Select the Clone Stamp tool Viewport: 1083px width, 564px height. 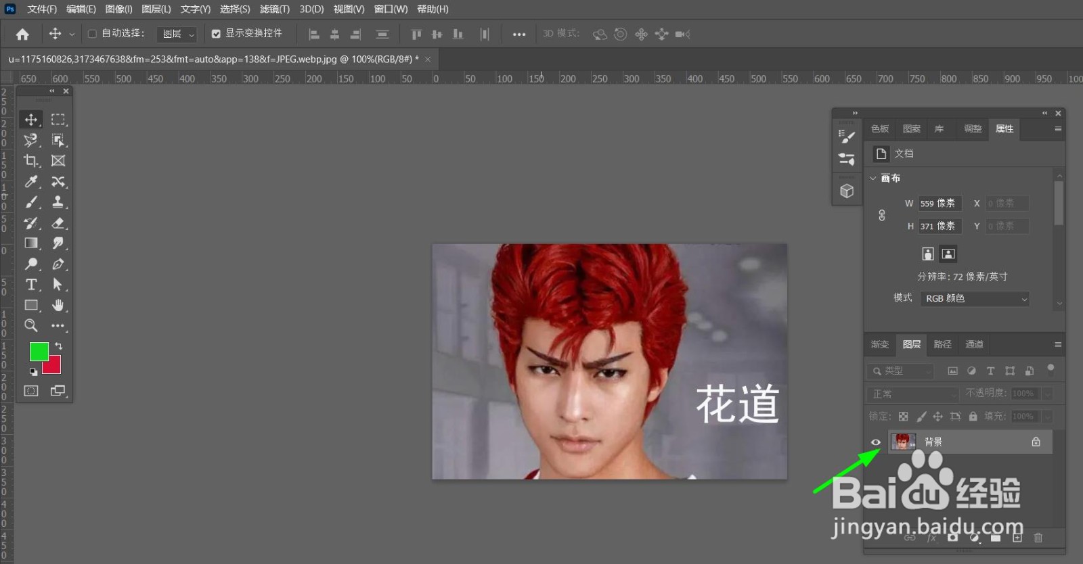click(x=58, y=202)
